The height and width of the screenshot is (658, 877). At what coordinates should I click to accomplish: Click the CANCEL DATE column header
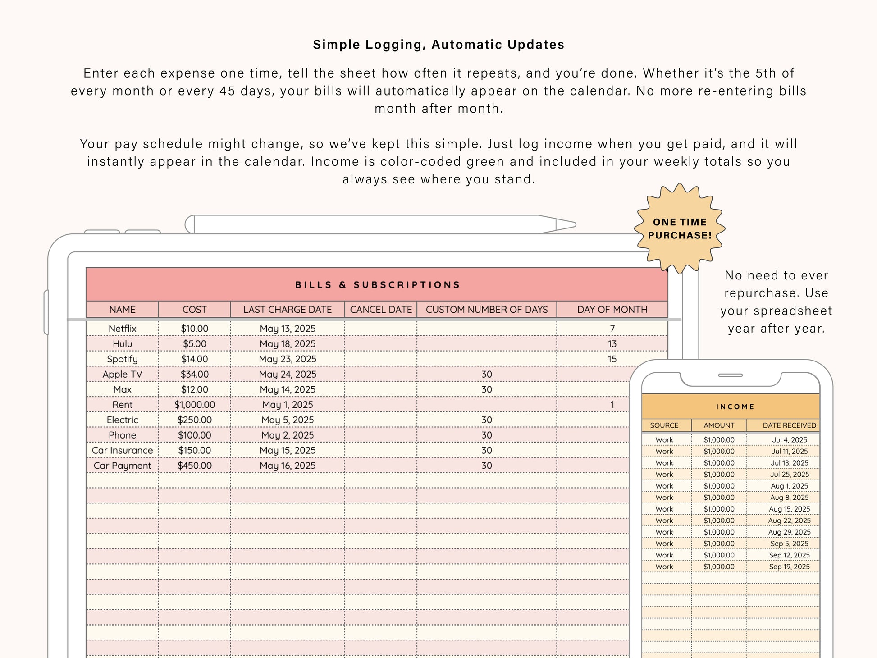tap(381, 310)
